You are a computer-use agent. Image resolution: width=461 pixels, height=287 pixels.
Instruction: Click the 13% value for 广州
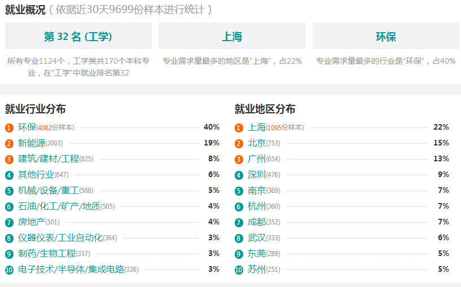coord(441,159)
